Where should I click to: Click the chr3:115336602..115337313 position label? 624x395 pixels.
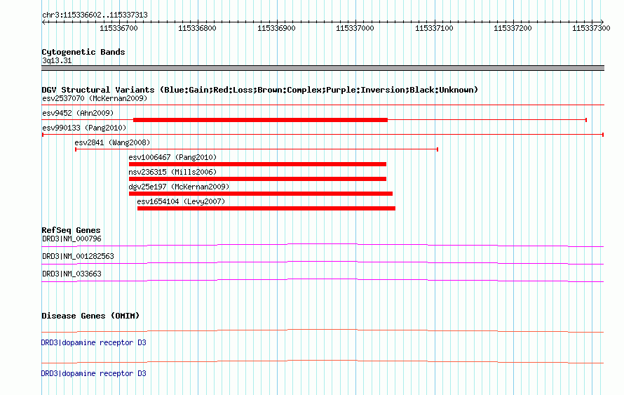pos(95,15)
